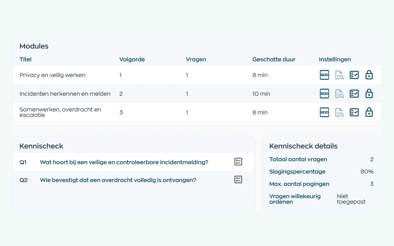Viewport: 394px width, 246px height.
Task: Click the padlock icon for Incidenten herkennen en melden
Action: click(x=369, y=94)
